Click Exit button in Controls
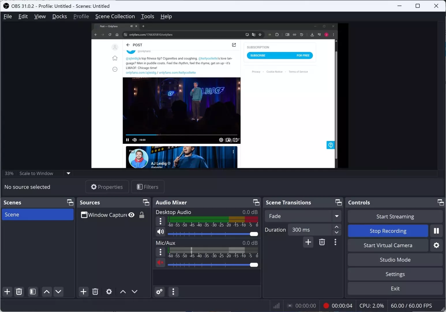 (395, 289)
